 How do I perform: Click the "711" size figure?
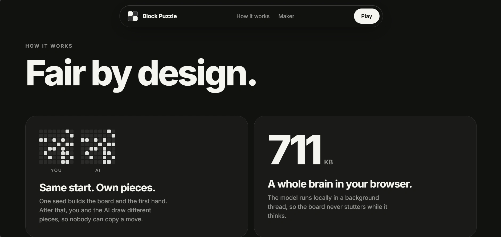pos(295,149)
